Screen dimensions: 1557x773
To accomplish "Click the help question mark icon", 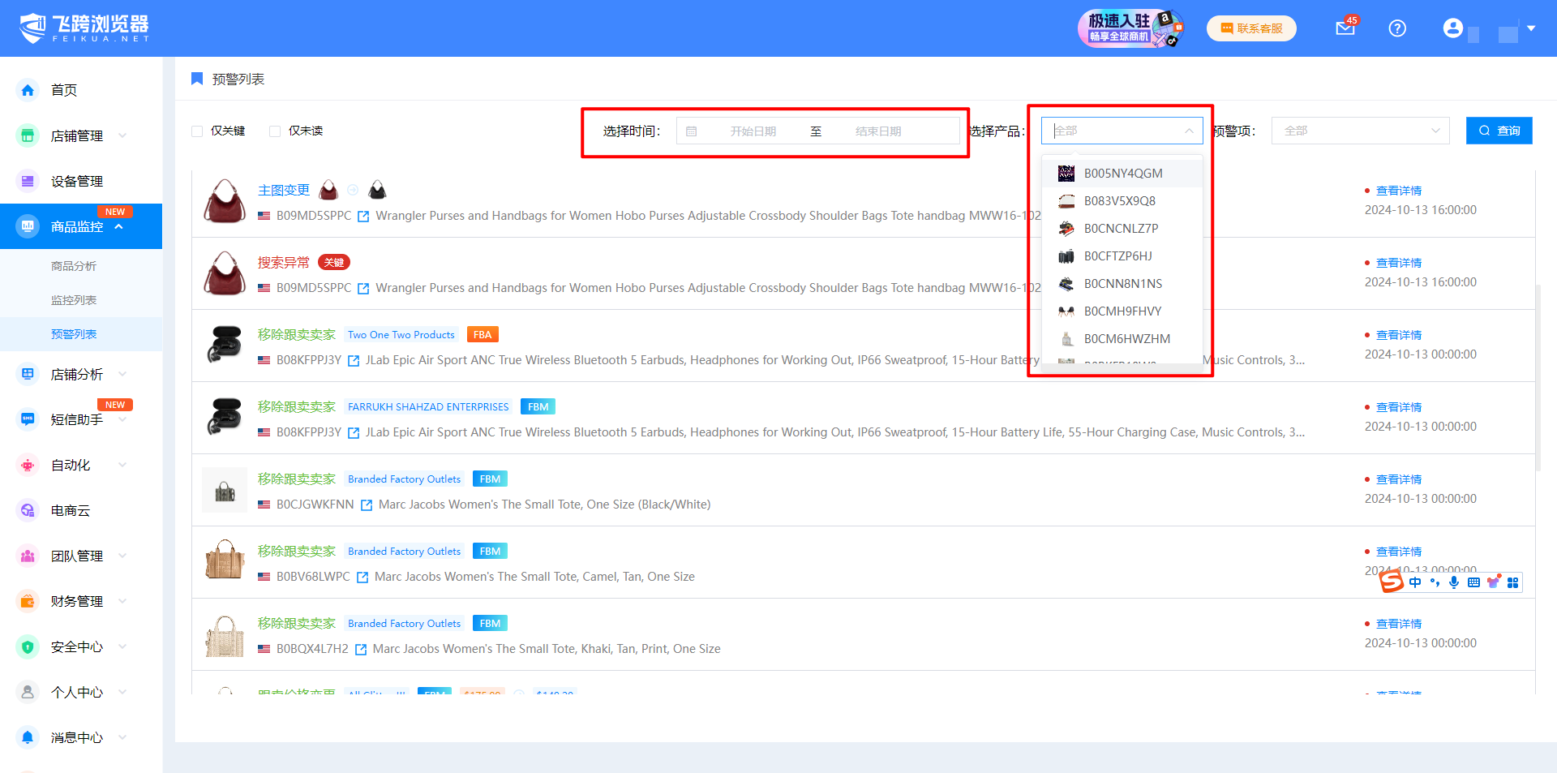I will coord(1397,28).
